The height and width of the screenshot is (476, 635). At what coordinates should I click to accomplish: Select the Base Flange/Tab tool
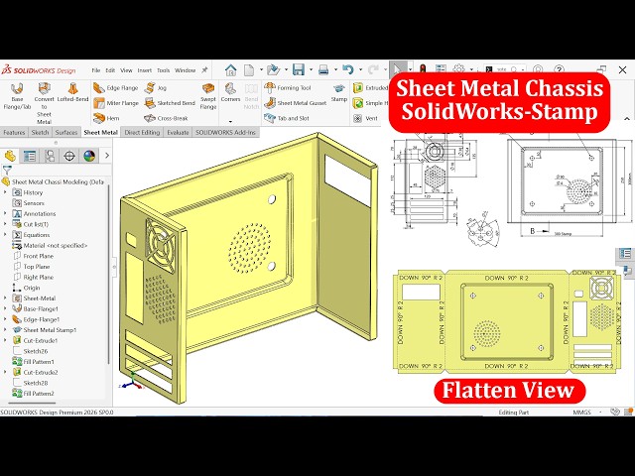17,96
